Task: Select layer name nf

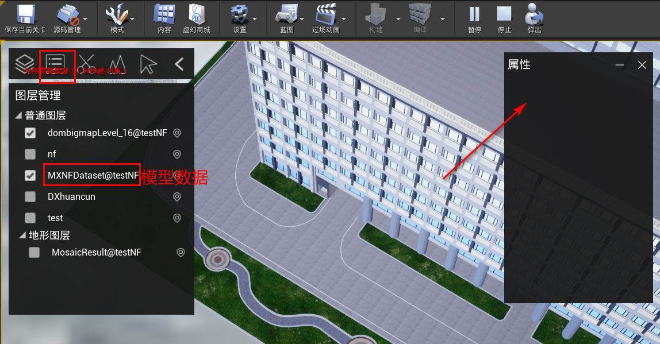Action: (52, 154)
